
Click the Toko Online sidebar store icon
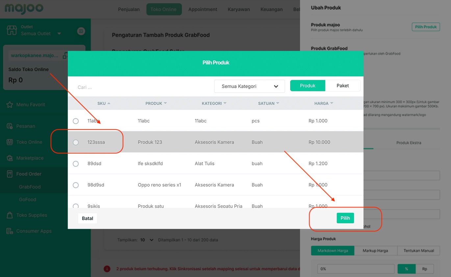[10, 142]
